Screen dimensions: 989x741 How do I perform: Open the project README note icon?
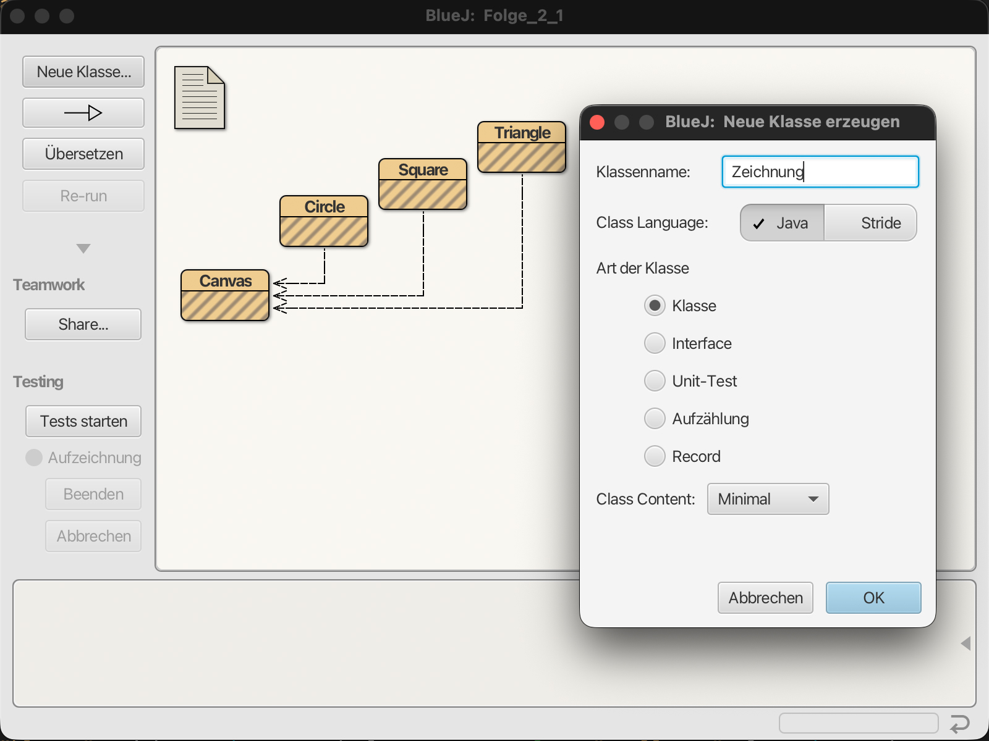[x=200, y=98]
